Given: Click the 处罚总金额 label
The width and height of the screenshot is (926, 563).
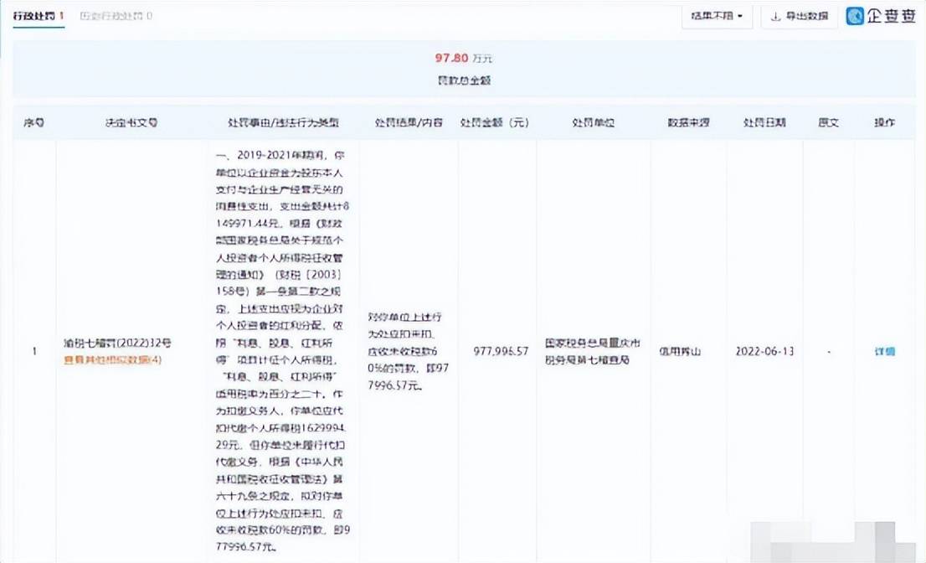Looking at the screenshot, I should [463, 81].
